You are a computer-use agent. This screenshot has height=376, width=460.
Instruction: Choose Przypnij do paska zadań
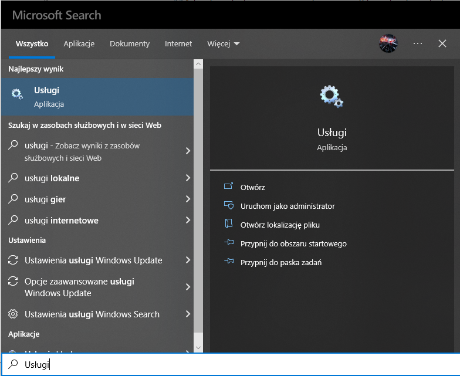point(280,263)
